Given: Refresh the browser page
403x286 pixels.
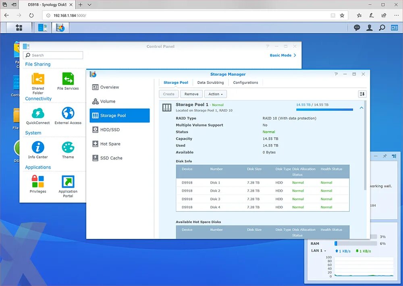Looking at the screenshot, I should 31,15.
